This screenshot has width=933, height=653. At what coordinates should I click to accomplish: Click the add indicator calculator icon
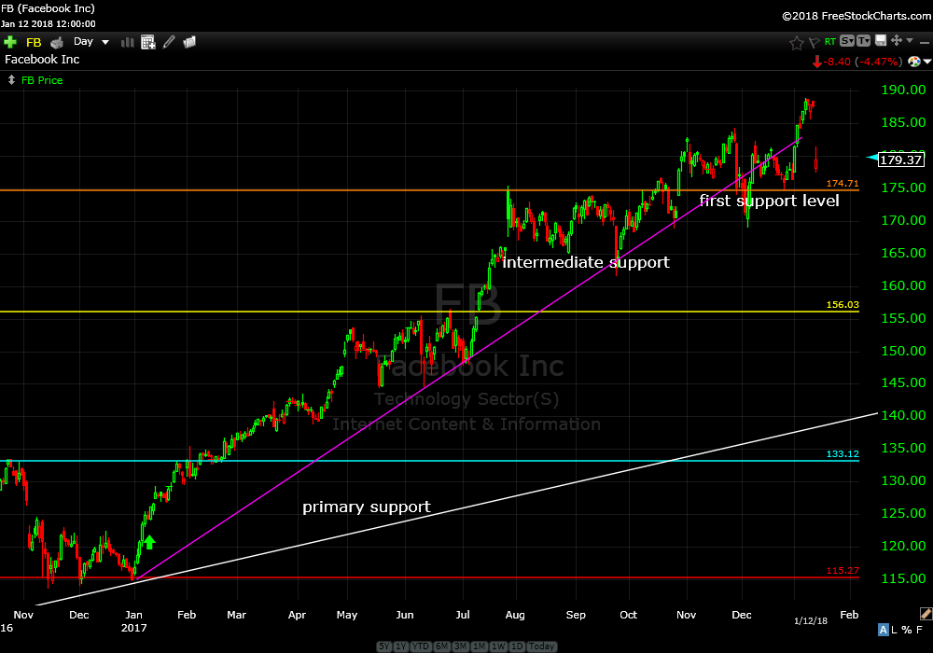click(x=147, y=42)
